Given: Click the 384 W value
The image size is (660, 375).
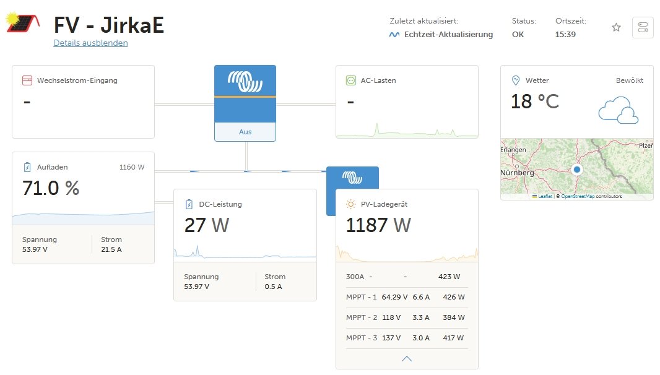Looking at the screenshot, I should pyautogui.click(x=454, y=317).
